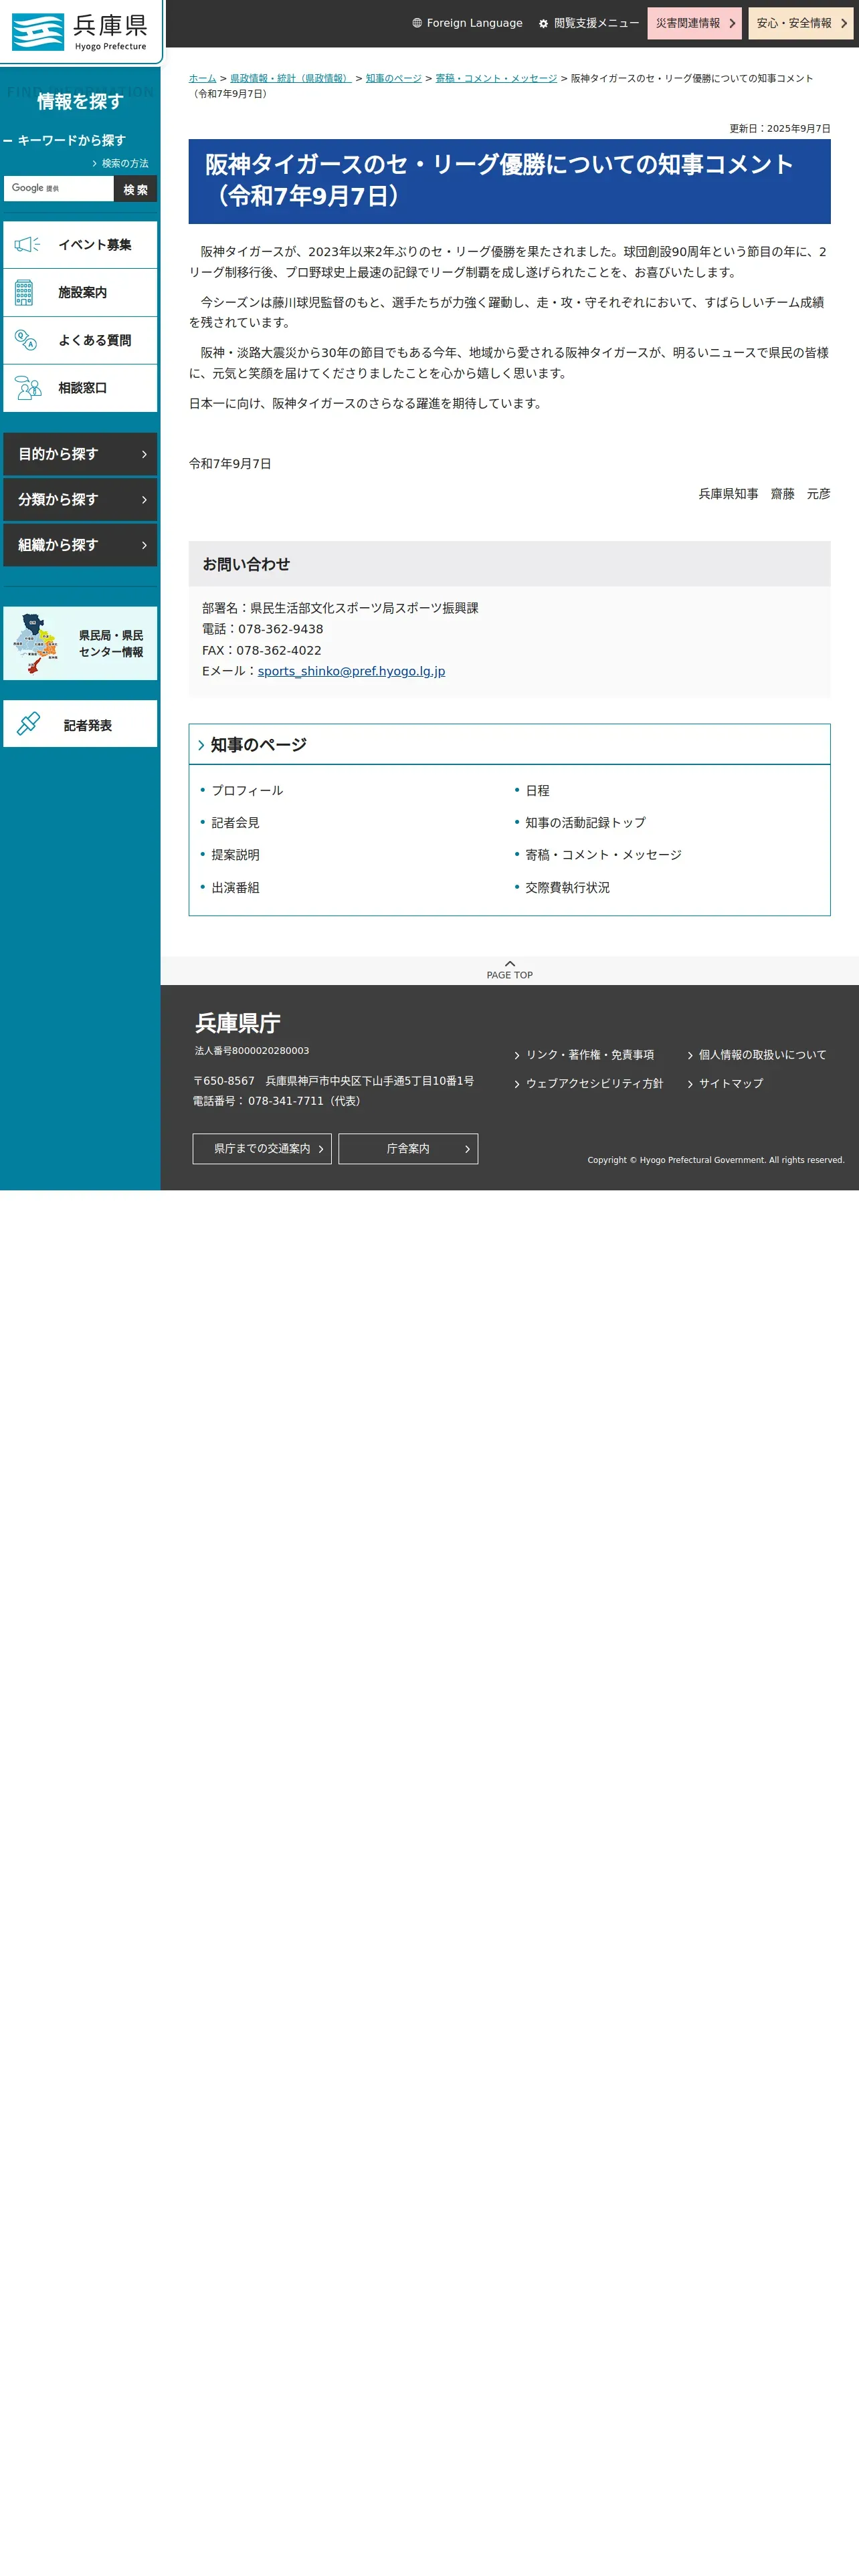Expand 組織から探す

pyautogui.click(x=80, y=545)
